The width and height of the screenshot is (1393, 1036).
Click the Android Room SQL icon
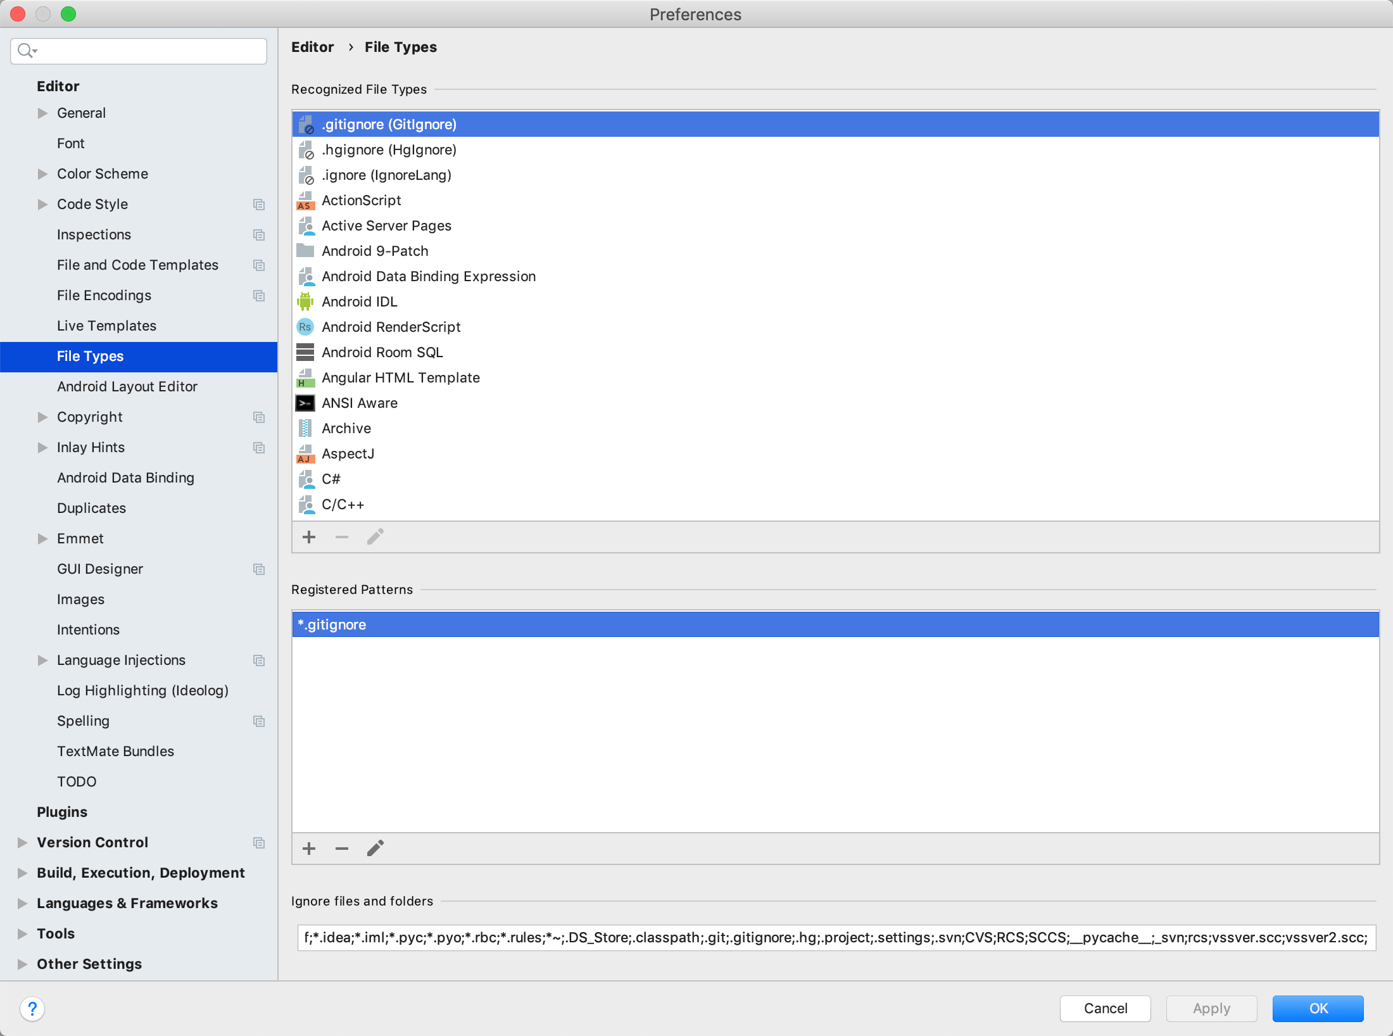[x=306, y=353]
